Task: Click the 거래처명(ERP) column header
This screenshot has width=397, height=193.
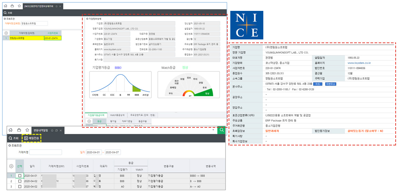Action: (x=56, y=166)
